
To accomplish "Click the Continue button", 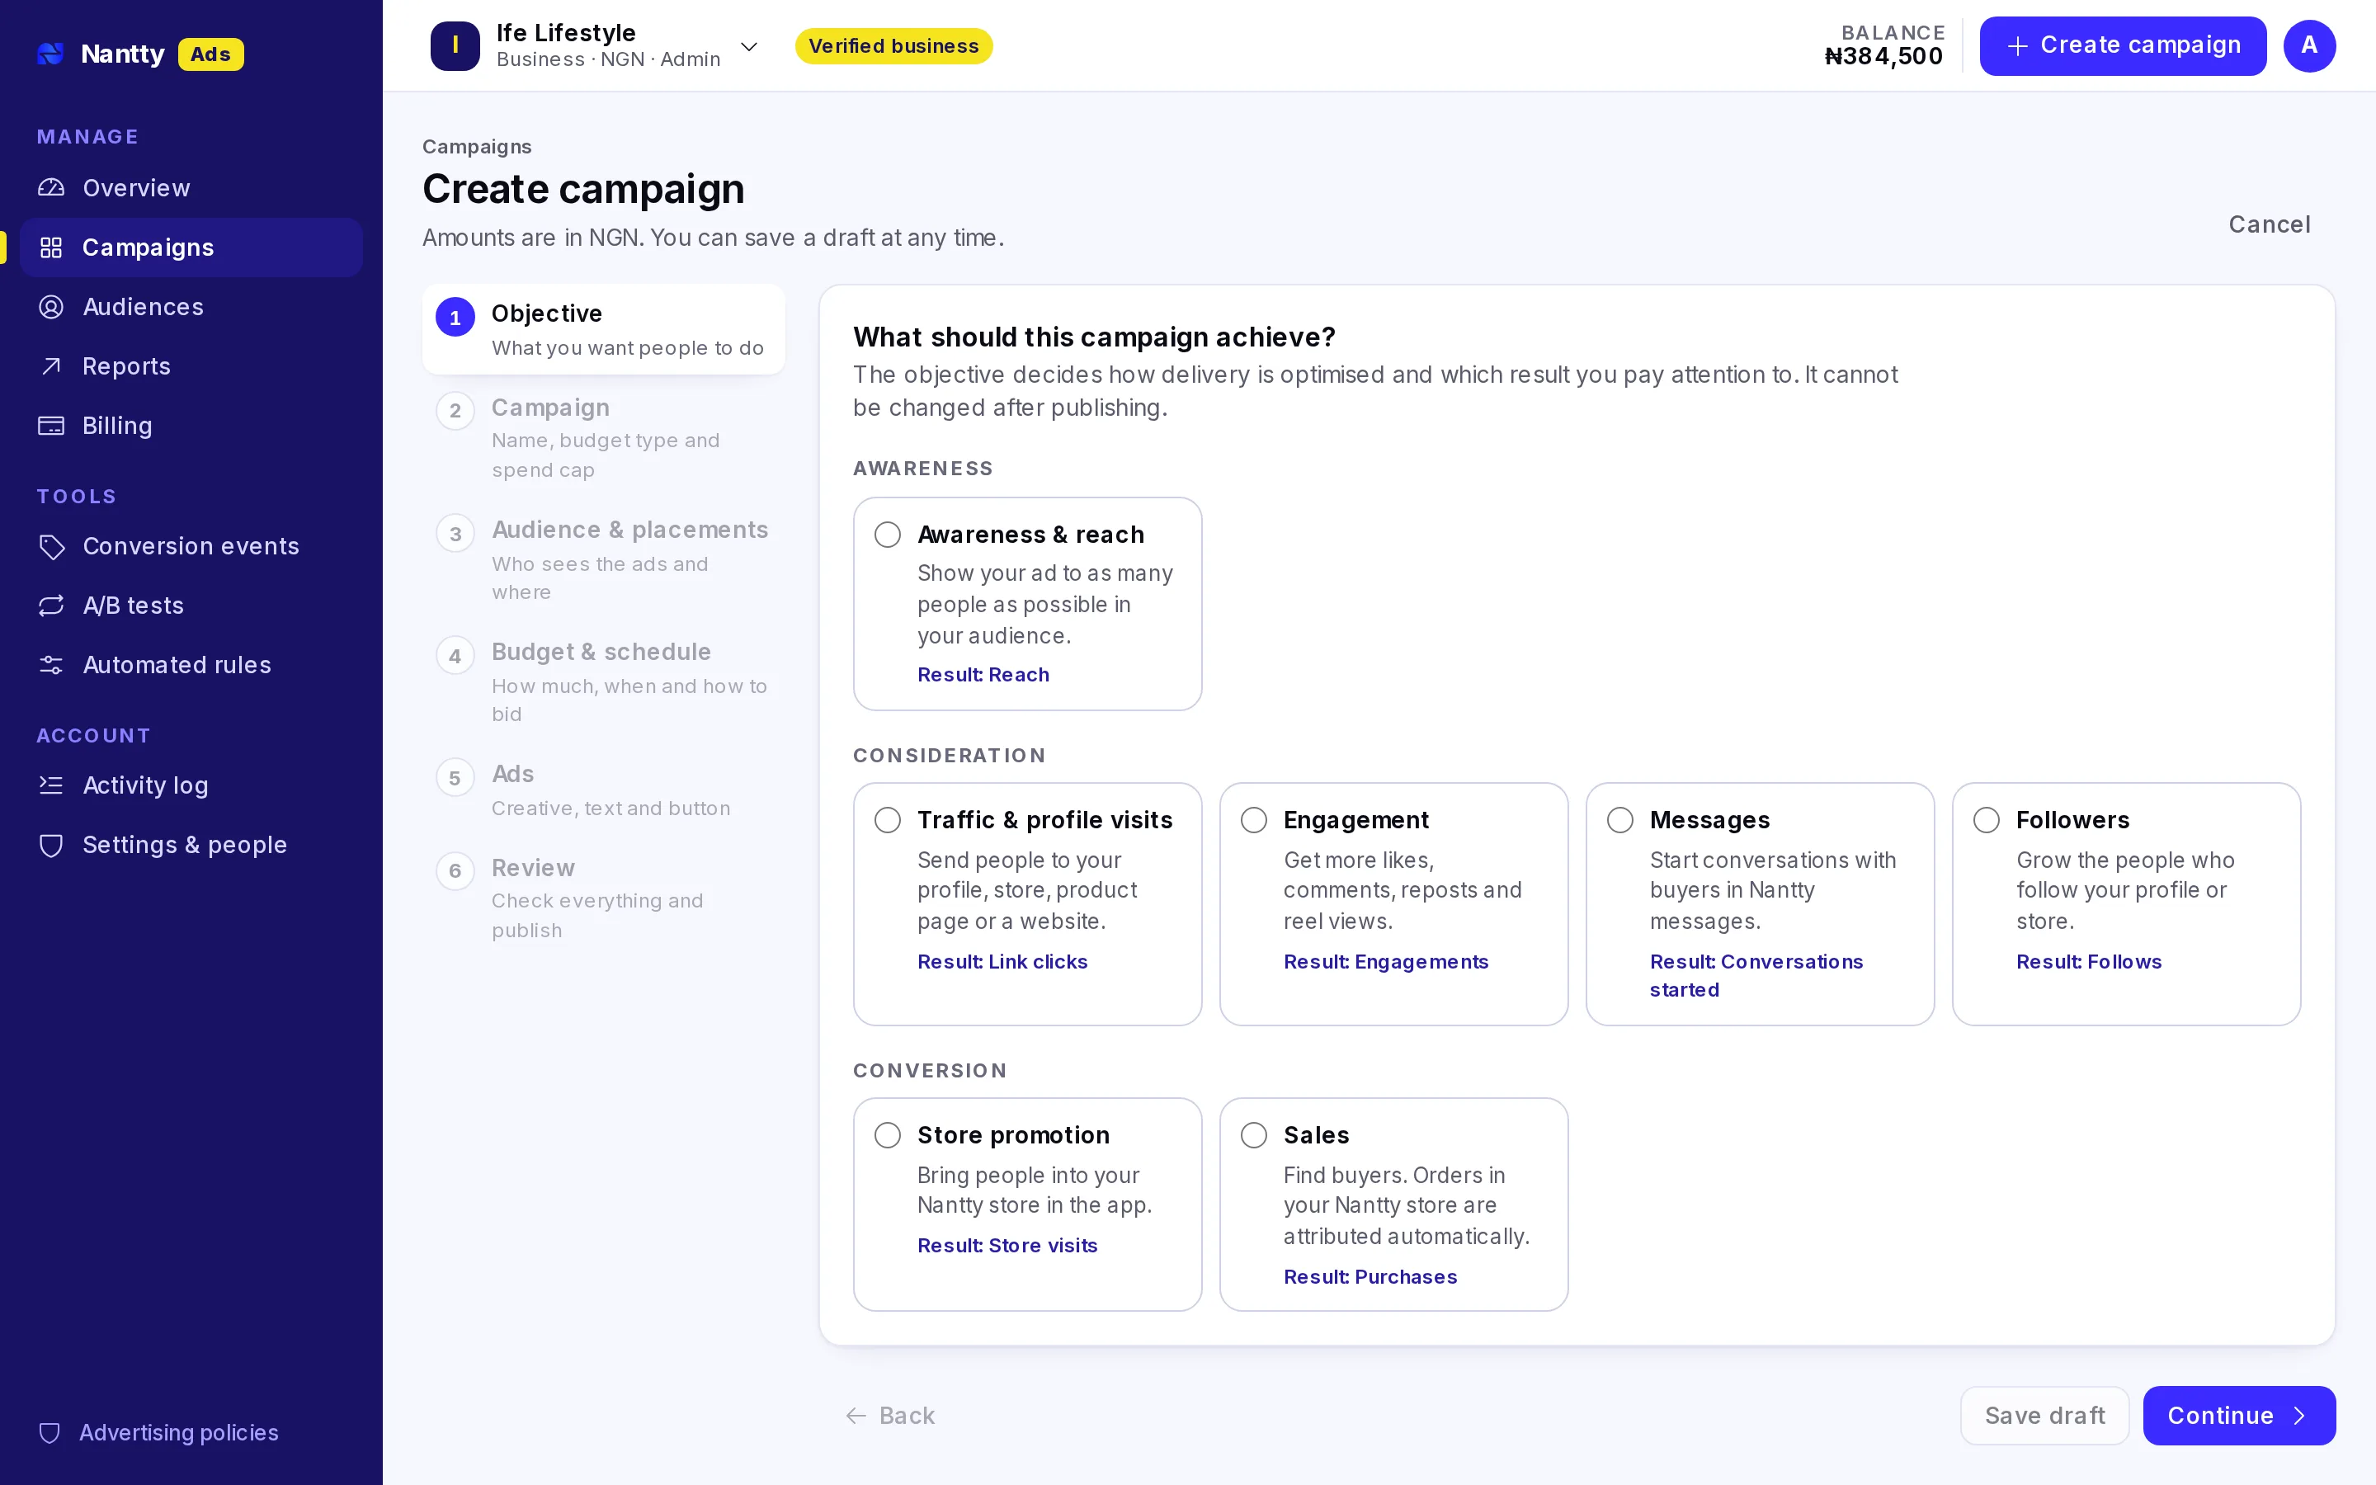I will pyautogui.click(x=2238, y=1415).
